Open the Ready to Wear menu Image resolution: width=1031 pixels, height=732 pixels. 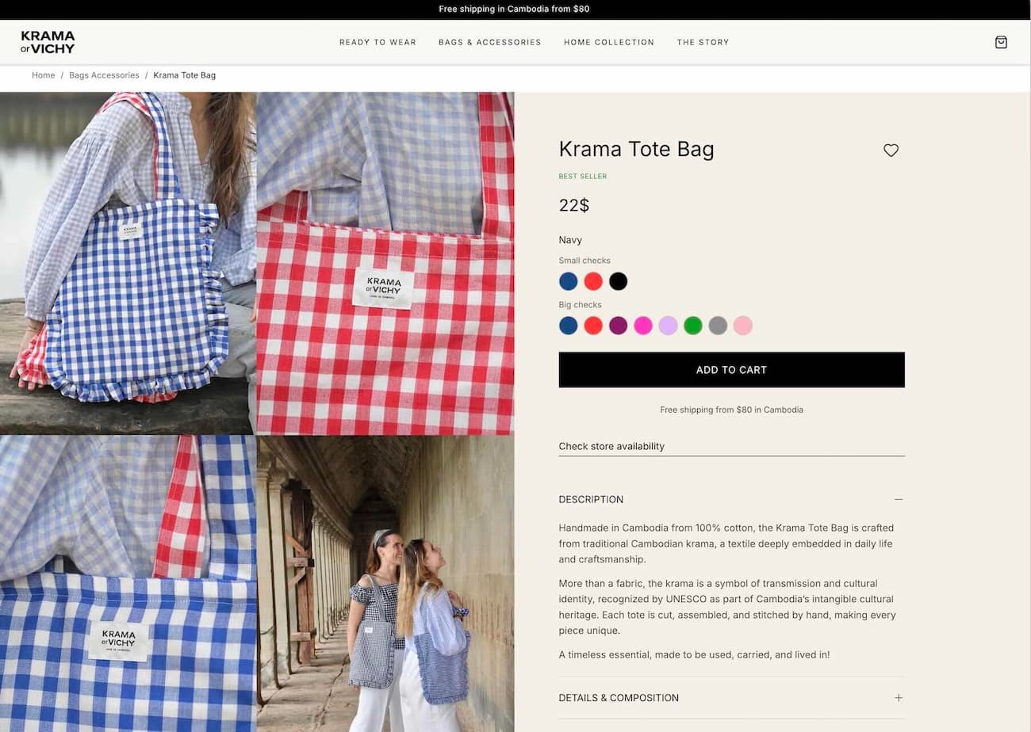click(378, 42)
